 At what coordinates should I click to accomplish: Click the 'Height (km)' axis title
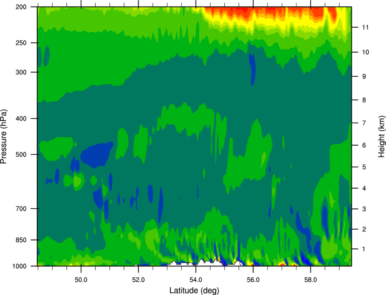[x=381, y=137]
